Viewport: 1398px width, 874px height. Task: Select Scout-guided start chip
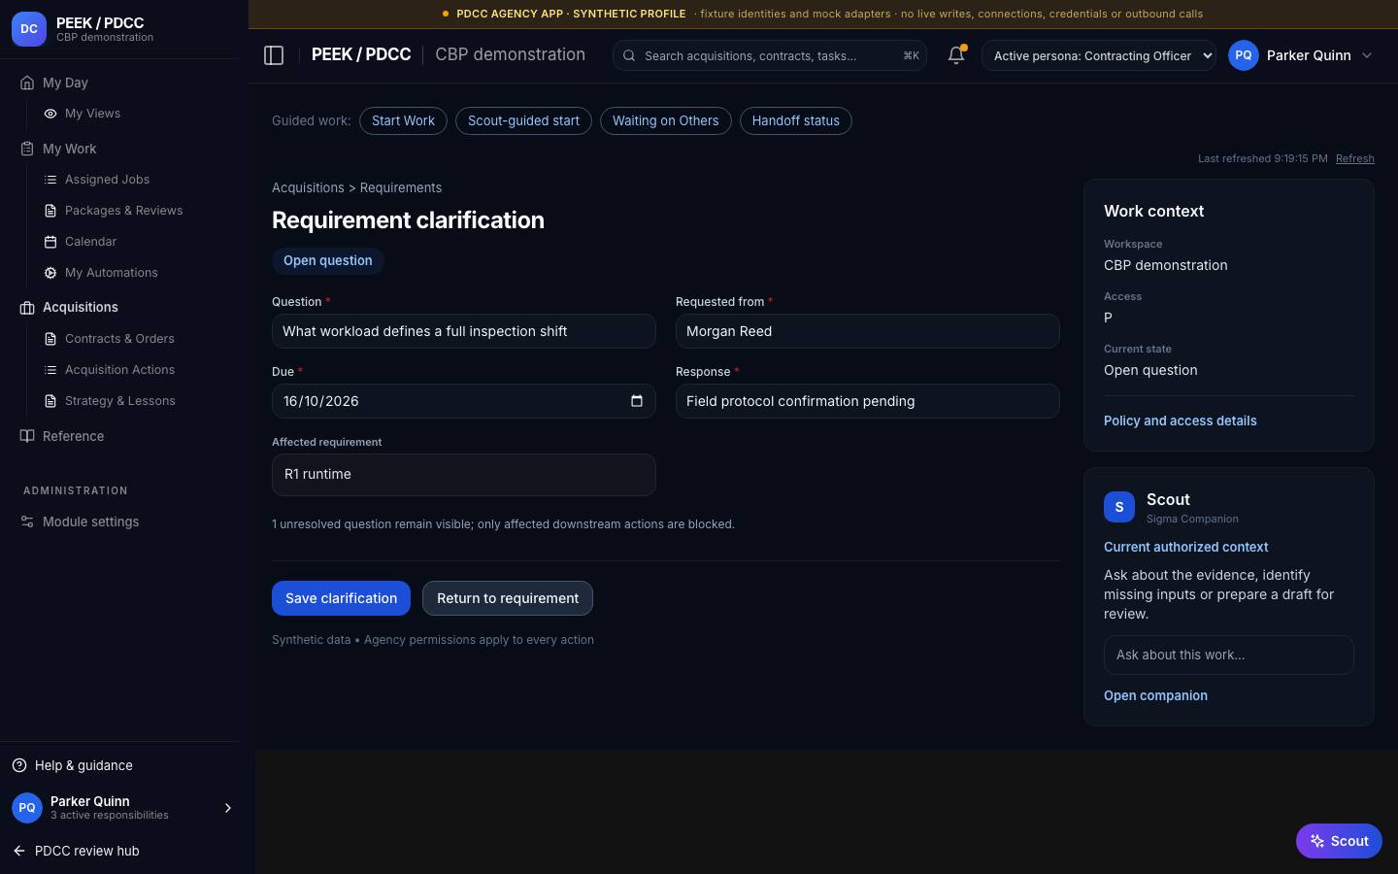pos(523,120)
